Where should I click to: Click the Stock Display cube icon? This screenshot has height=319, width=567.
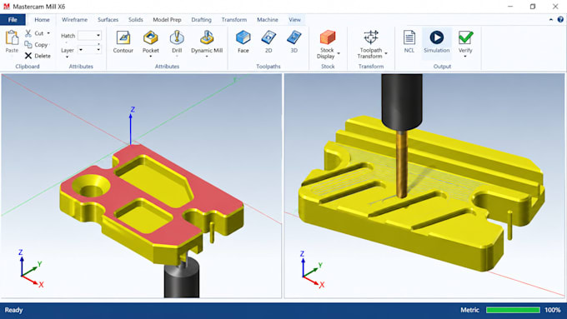(328, 37)
